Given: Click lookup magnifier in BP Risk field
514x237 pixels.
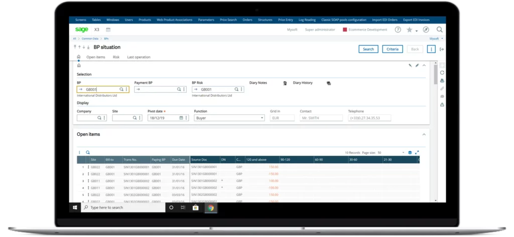Looking at the screenshot, I should [x=236, y=89].
